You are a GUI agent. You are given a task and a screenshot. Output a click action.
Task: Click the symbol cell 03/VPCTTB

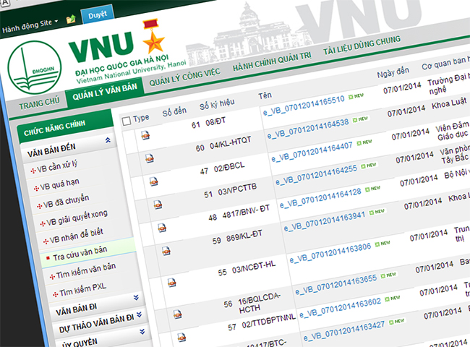pyautogui.click(x=237, y=189)
